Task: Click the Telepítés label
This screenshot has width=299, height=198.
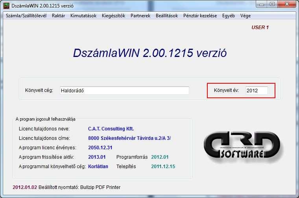Action: 126,167
